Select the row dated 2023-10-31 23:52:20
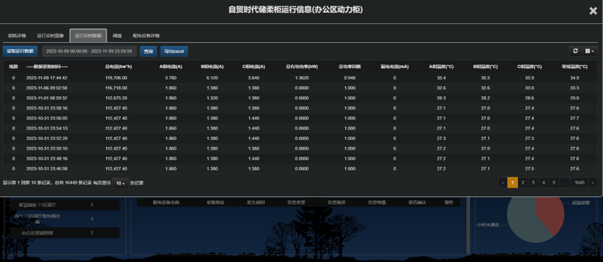The image size is (603, 262). coord(300,138)
